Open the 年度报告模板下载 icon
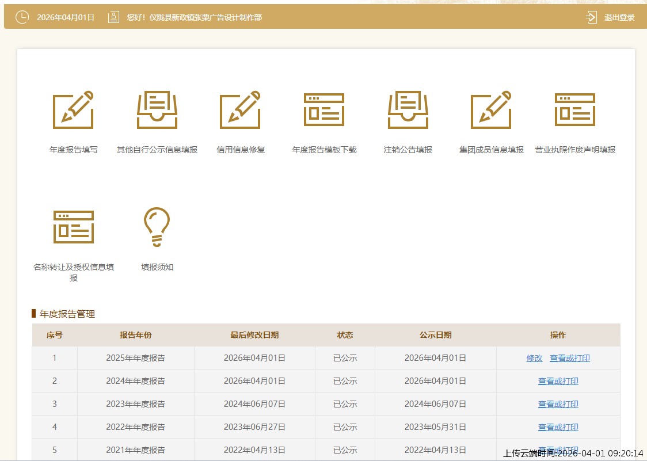The height and width of the screenshot is (461, 647). pos(324,110)
